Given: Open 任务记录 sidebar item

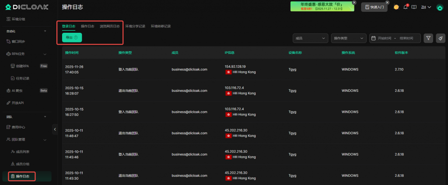Looking at the screenshot, I should (20, 78).
